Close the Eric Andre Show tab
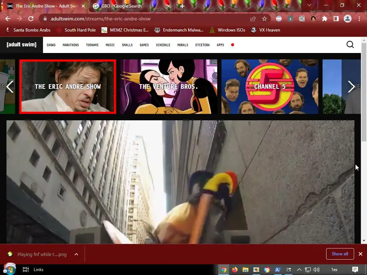 [x=83, y=6]
